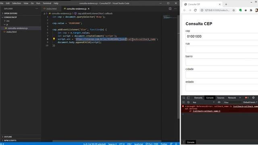Open consulta-endereco.js in the Explorer tree
The height and width of the screenshot is (145, 258).
(18, 28)
